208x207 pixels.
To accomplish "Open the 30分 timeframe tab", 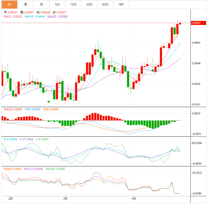I will (89, 4).
